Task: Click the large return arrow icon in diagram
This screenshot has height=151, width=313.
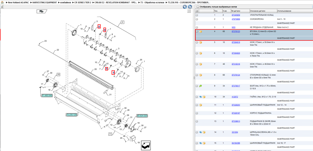Action: pyautogui.click(x=146, y=145)
